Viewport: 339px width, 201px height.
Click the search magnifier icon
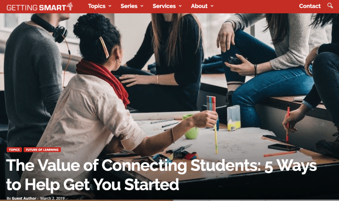(330, 5)
